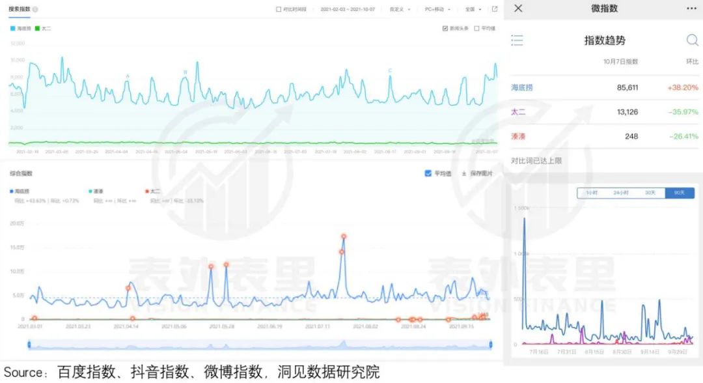Image resolution: width=703 pixels, height=383 pixels.
Task: Expand the 全国 region dropdown
Action: (x=473, y=10)
